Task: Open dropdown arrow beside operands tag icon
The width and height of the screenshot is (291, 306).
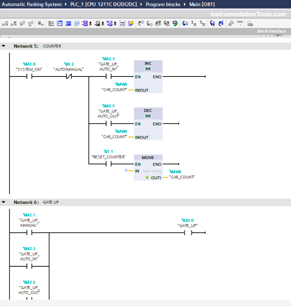Action: (90, 24)
